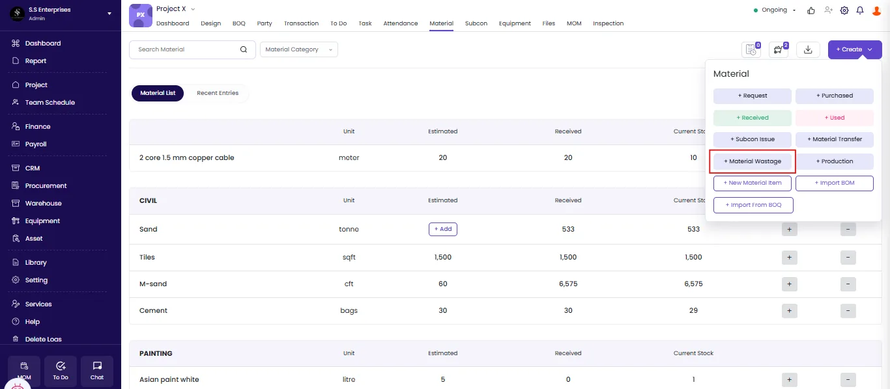Screen dimensions: 890x389
Task: Open Services in the sidebar
Action: point(38,304)
